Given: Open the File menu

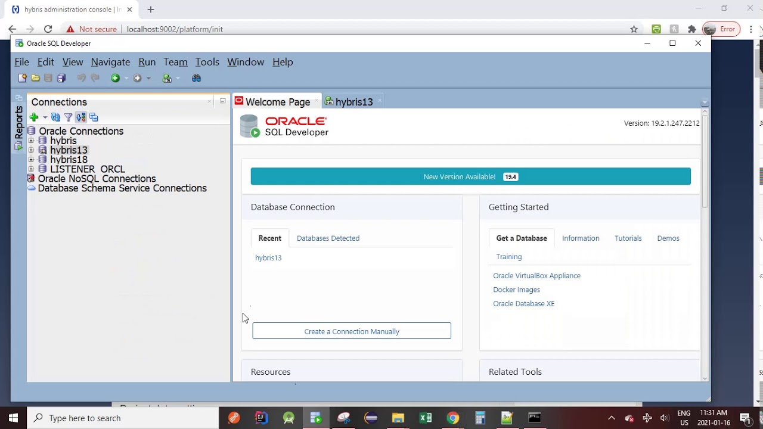Looking at the screenshot, I should click(21, 62).
